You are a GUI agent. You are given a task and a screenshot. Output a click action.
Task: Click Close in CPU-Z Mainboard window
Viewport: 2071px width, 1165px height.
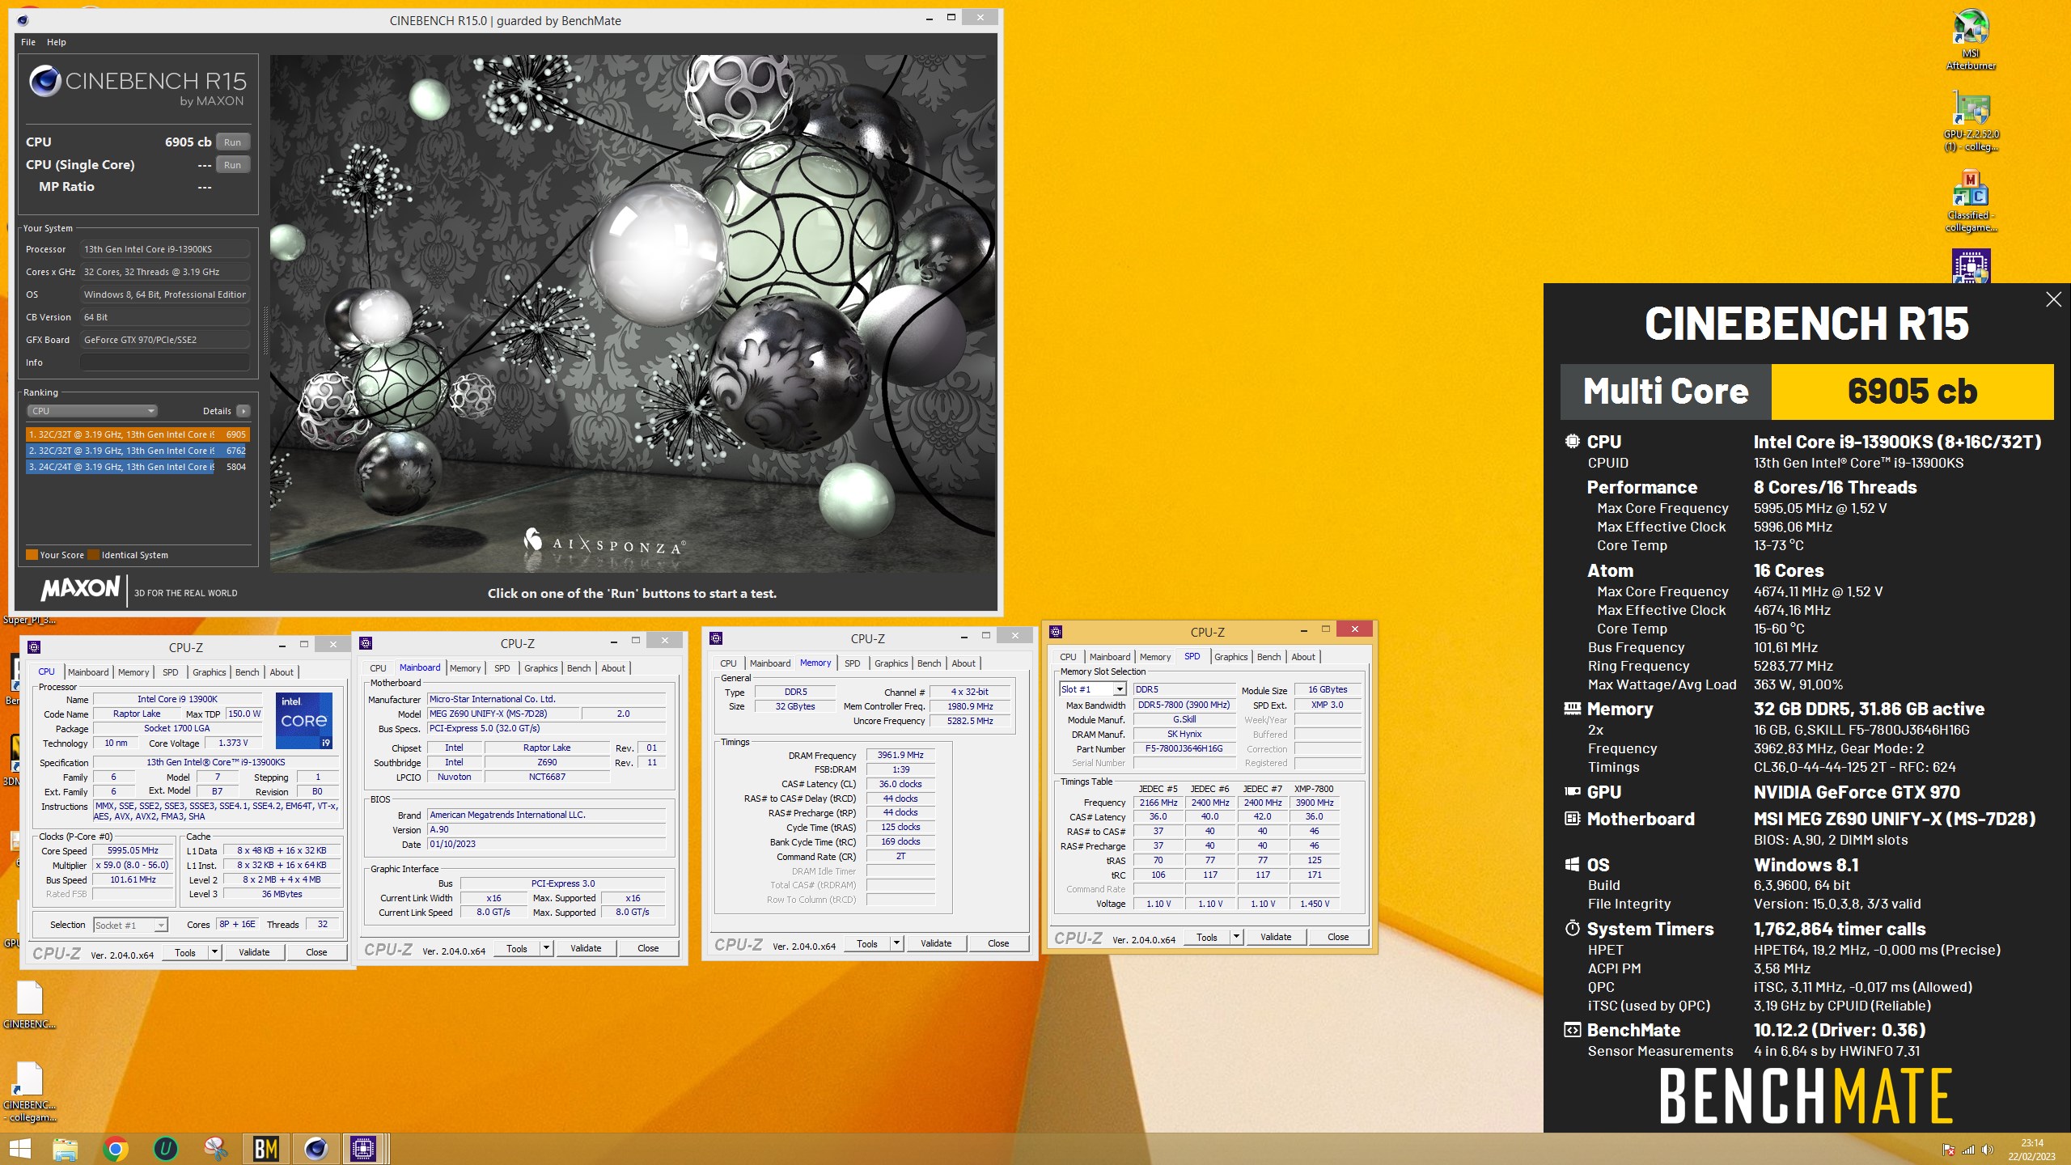pyautogui.click(x=648, y=948)
